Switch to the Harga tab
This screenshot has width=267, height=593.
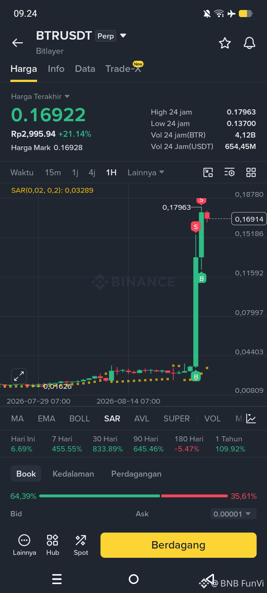click(24, 69)
